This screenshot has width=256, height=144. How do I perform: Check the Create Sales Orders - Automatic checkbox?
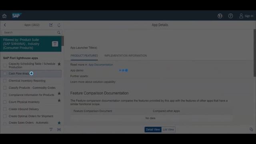tap(5, 124)
